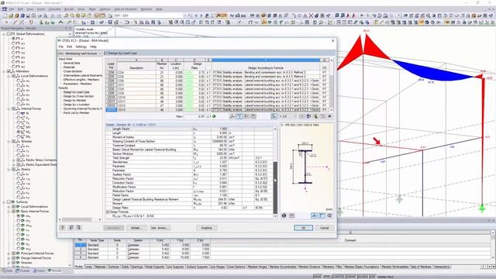
Task: Click the first filter icon below the design table
Action: point(232,116)
